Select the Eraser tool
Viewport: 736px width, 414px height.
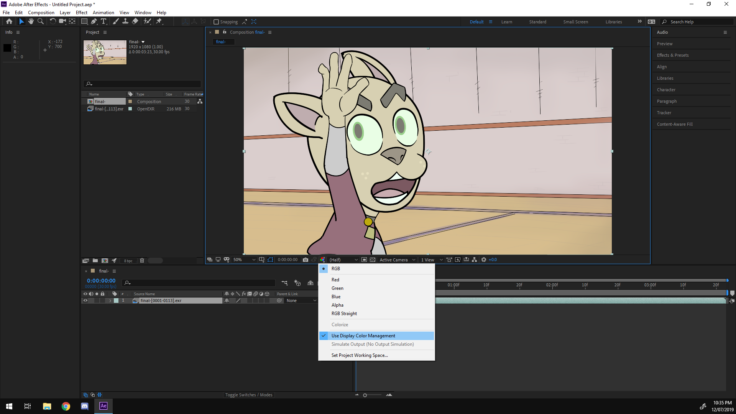pos(135,21)
